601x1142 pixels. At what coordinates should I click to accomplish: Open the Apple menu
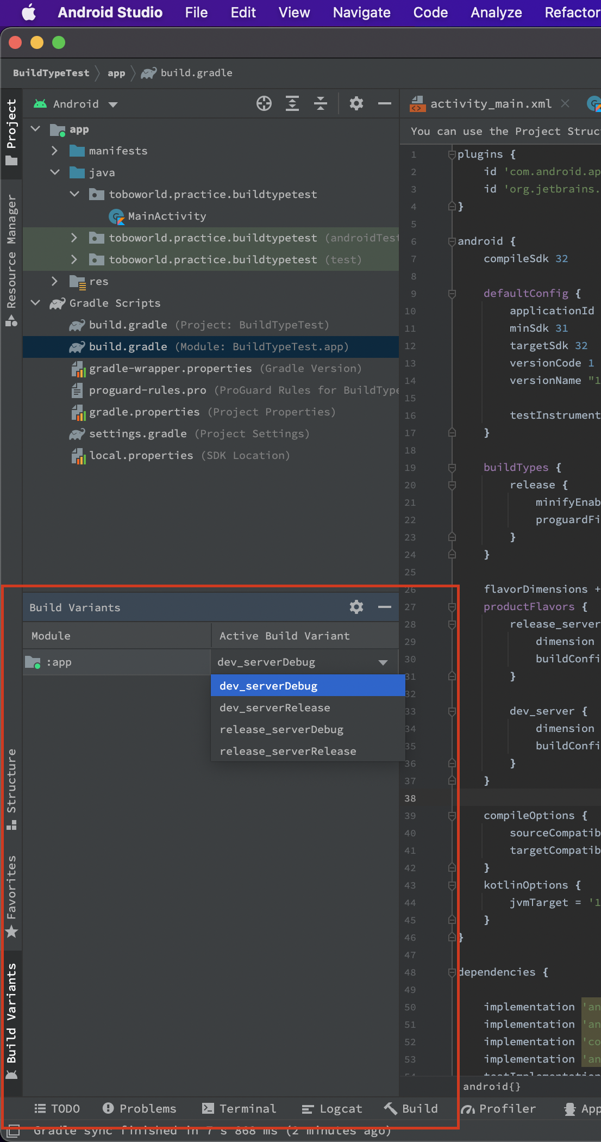pyautogui.click(x=29, y=13)
